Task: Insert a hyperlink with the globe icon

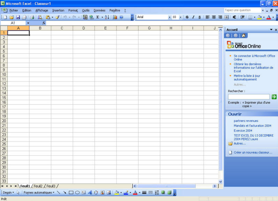Action: [91, 17]
